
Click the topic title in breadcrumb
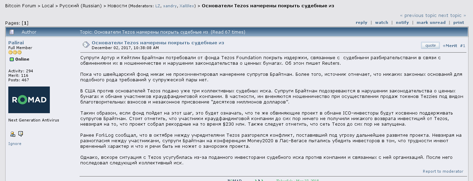pos(268,6)
